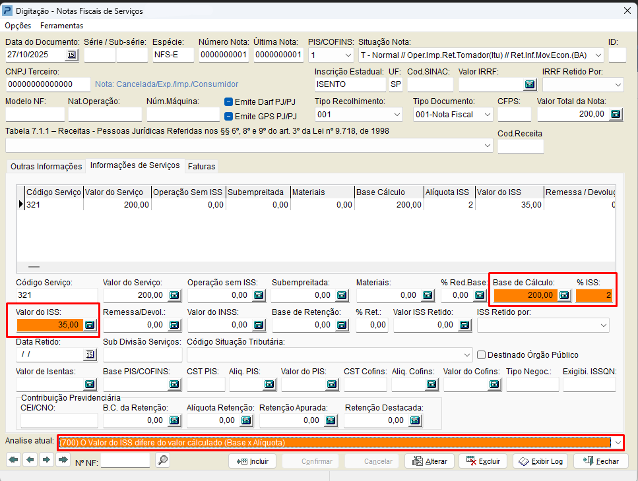The image size is (638, 481).
Task: Expand the Situação Nota dropdown
Action: tap(598, 55)
